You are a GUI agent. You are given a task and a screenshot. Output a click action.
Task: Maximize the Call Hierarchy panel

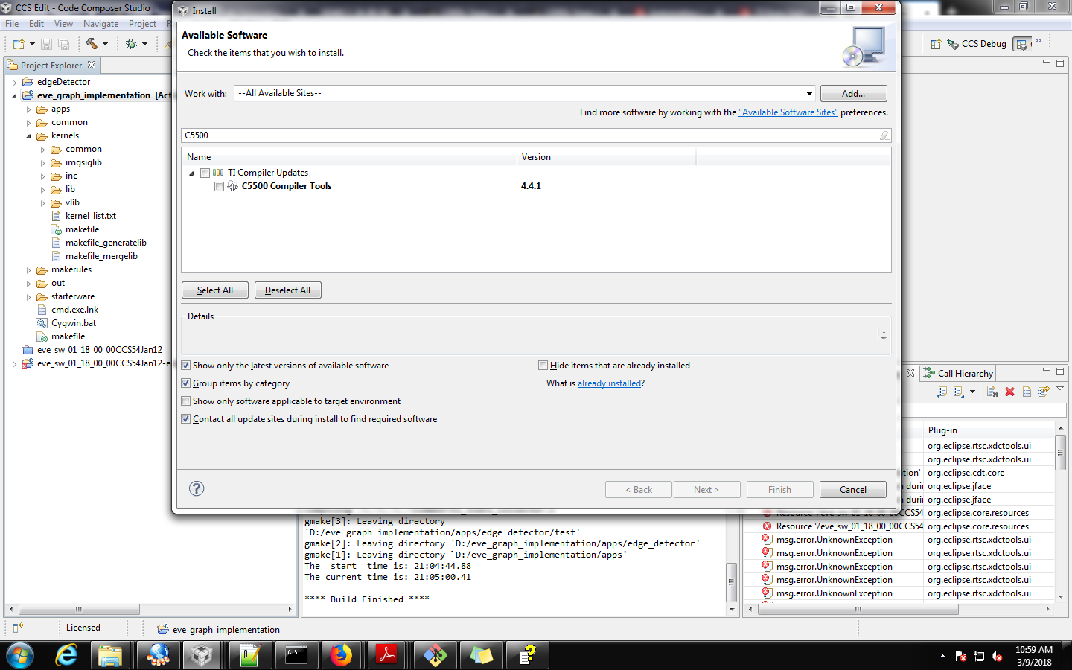[x=1060, y=371]
